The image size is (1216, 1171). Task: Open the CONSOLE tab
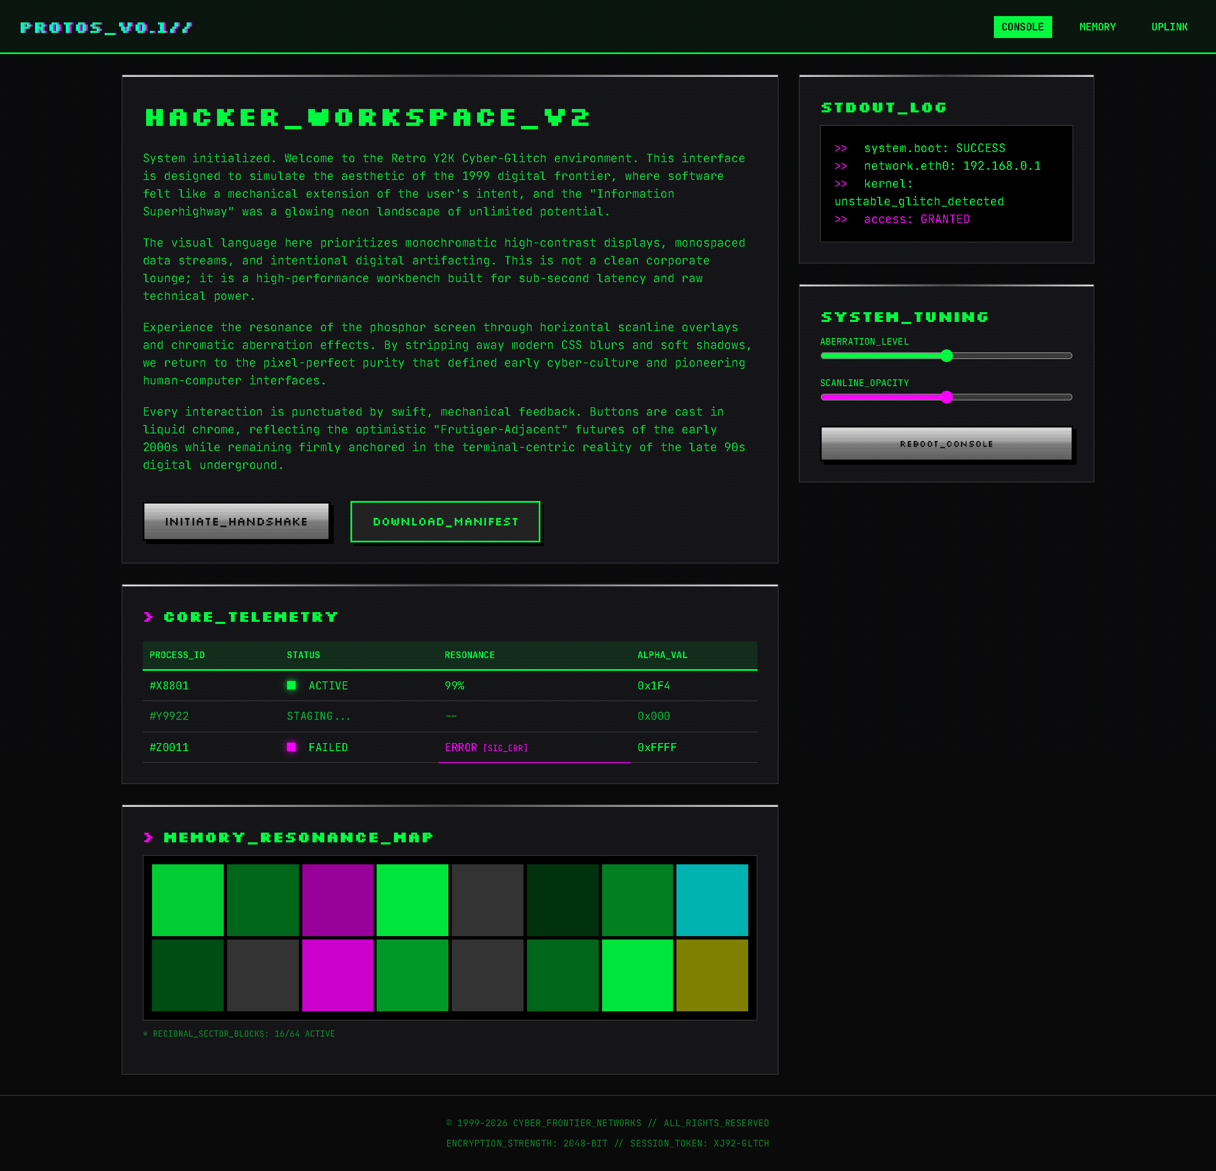[1023, 27]
